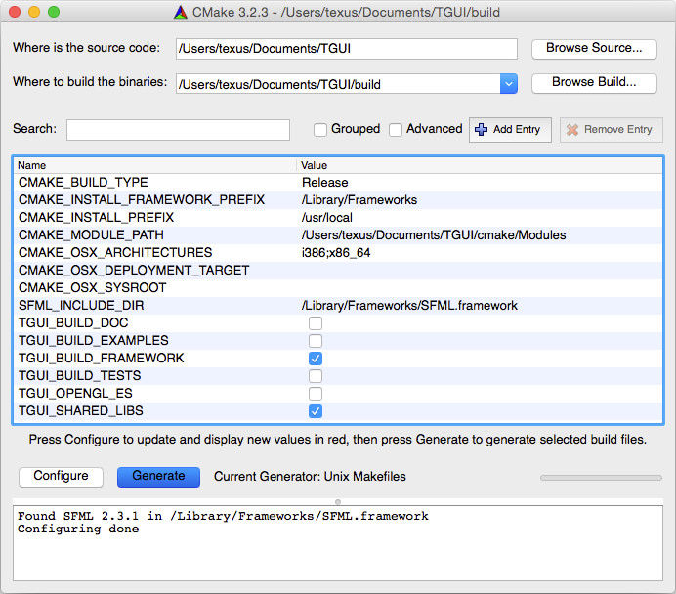This screenshot has height=594, width=676.
Task: Select the CMAKE_BUILD_TYPE row name
Action: pos(83,183)
